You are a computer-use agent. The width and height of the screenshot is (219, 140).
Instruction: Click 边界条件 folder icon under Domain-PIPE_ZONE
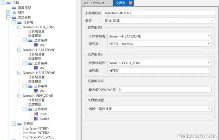30,109
